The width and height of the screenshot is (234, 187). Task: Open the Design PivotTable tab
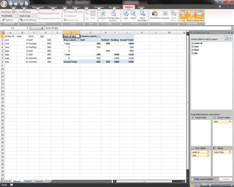click(x=141, y=7)
